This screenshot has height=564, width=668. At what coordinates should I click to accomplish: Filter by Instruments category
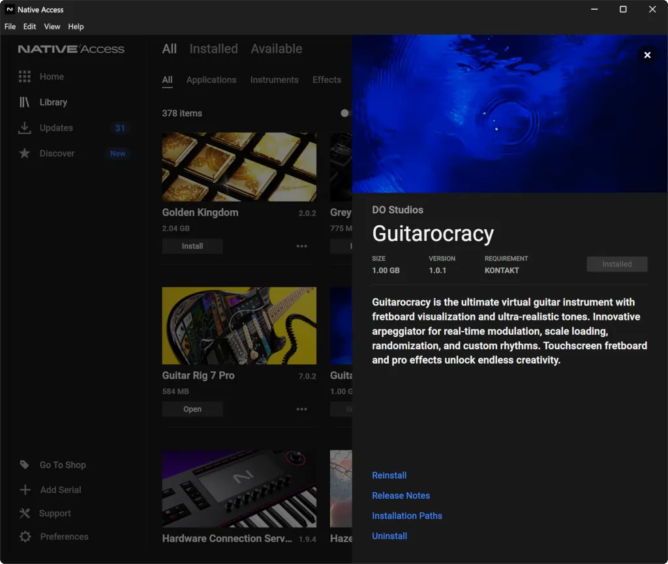tap(275, 80)
